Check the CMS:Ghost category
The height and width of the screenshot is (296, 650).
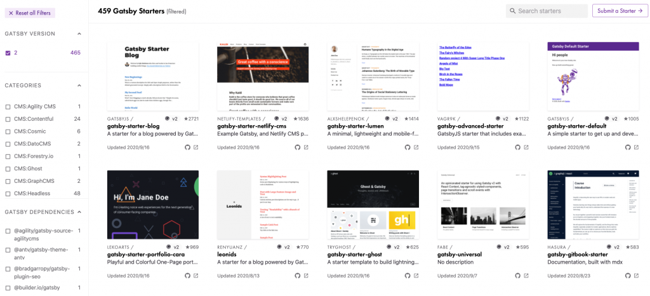8,169
